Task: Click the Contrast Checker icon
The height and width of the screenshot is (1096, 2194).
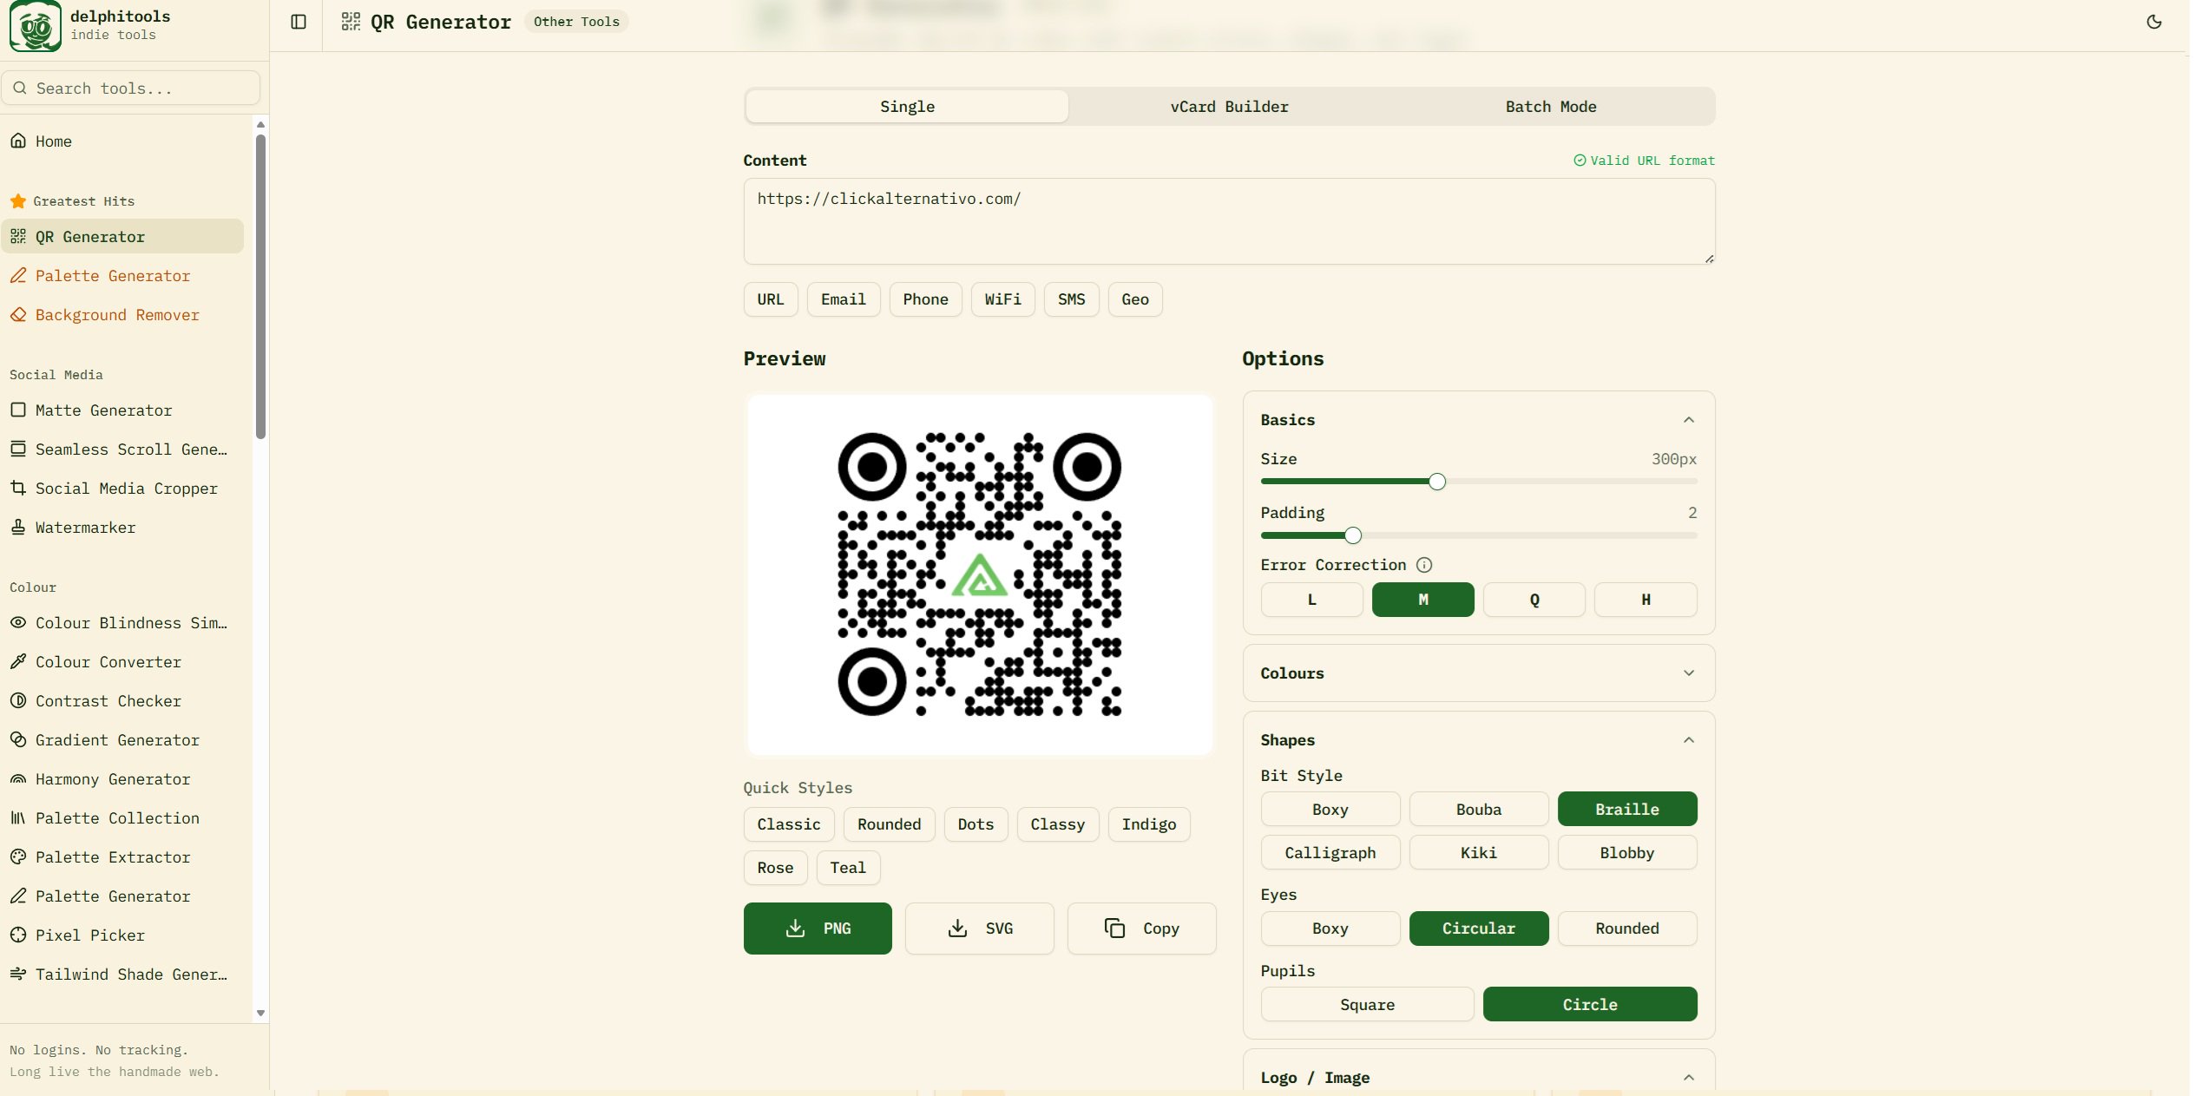Action: [x=18, y=700]
